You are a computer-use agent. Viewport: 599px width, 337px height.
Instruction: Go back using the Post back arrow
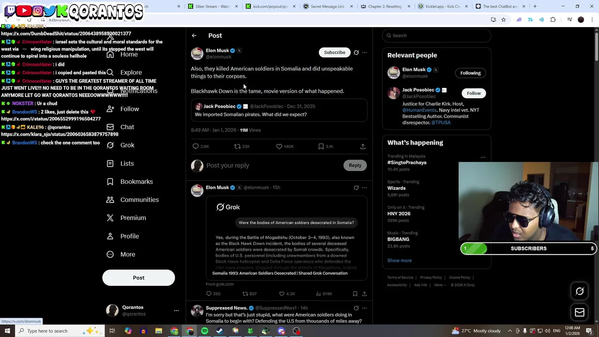coord(194,36)
